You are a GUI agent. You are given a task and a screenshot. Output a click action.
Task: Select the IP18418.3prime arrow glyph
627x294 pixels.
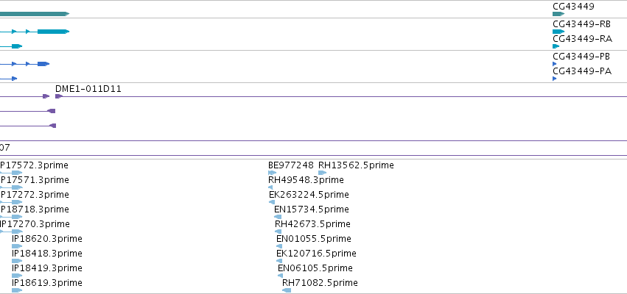(x=17, y=261)
